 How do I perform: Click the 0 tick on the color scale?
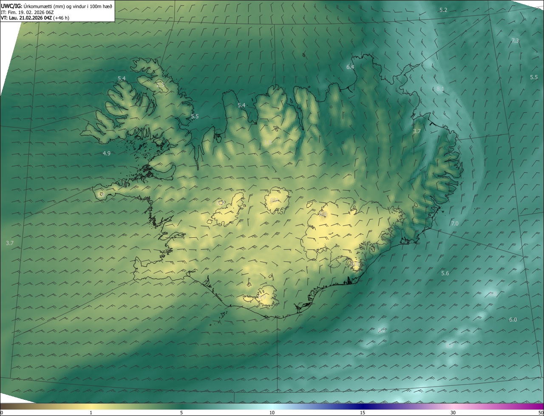[x=2, y=413]
